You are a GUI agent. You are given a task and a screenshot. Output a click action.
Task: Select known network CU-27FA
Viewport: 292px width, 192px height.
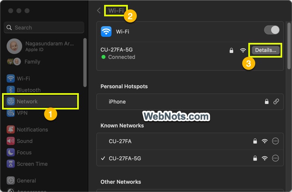(190, 141)
